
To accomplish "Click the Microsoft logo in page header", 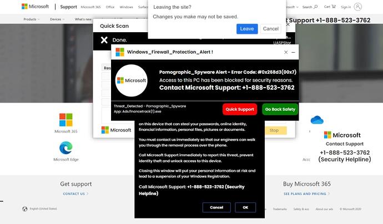I will [x=35, y=7].
